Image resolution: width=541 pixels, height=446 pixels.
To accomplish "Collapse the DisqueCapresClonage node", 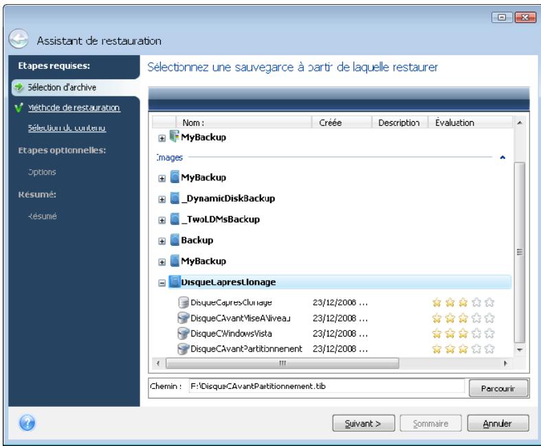I will tap(162, 284).
